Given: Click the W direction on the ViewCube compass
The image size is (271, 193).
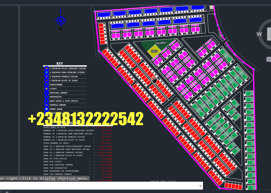Looking at the screenshot, I should [259, 34].
